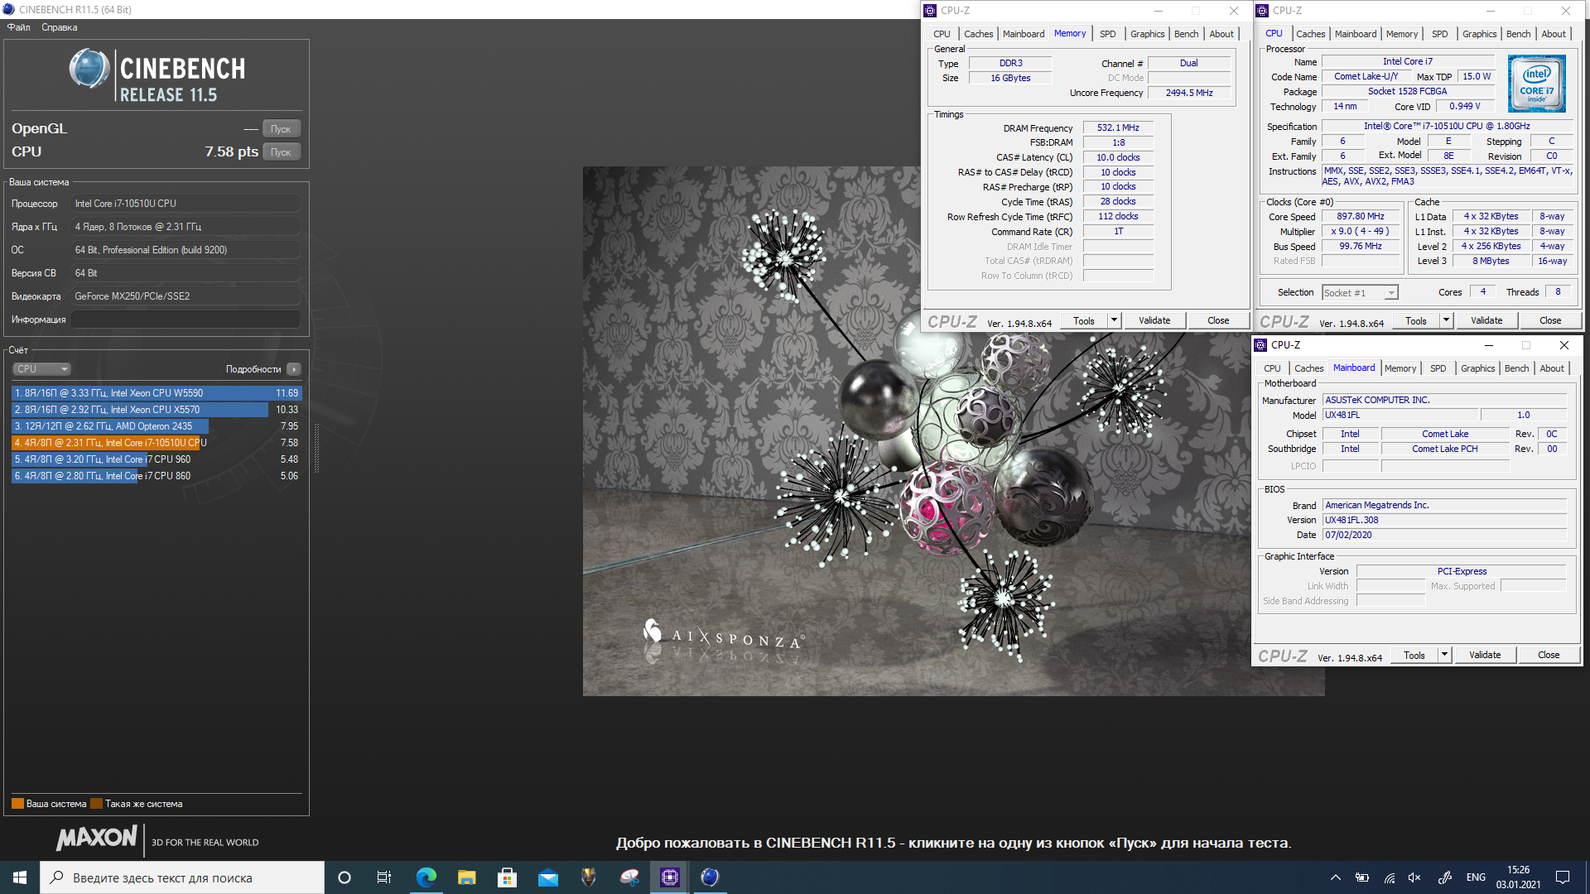Run the CPU test with Пуск
1590x894 pixels.
[282, 152]
